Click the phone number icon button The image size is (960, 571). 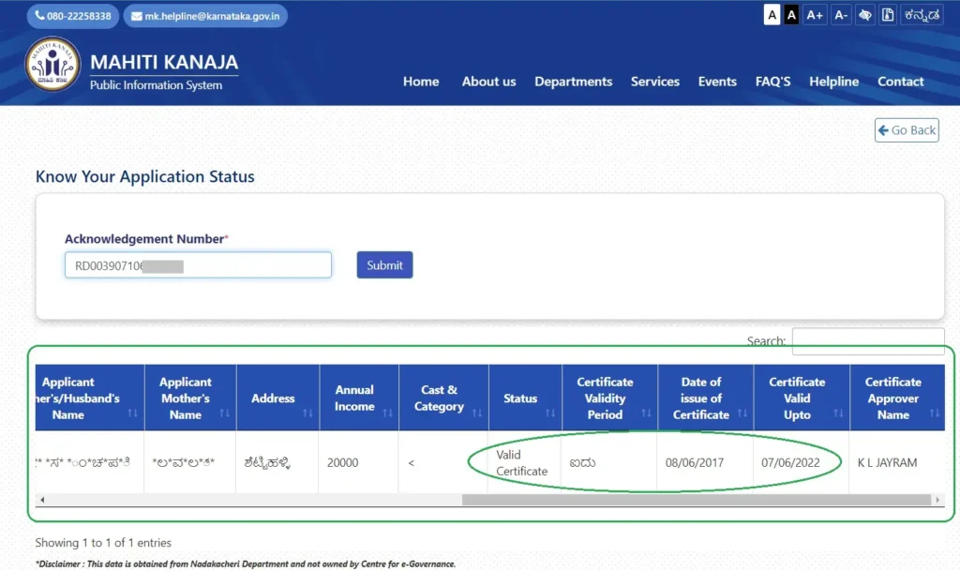(x=72, y=15)
